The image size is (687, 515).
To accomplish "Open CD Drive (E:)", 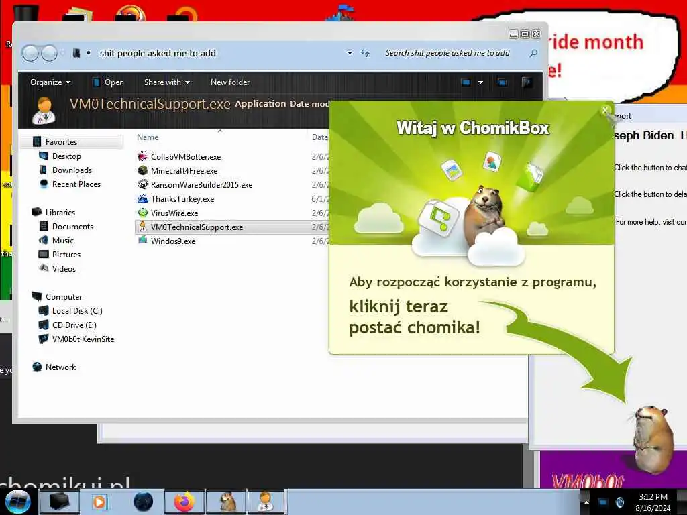I will [74, 325].
